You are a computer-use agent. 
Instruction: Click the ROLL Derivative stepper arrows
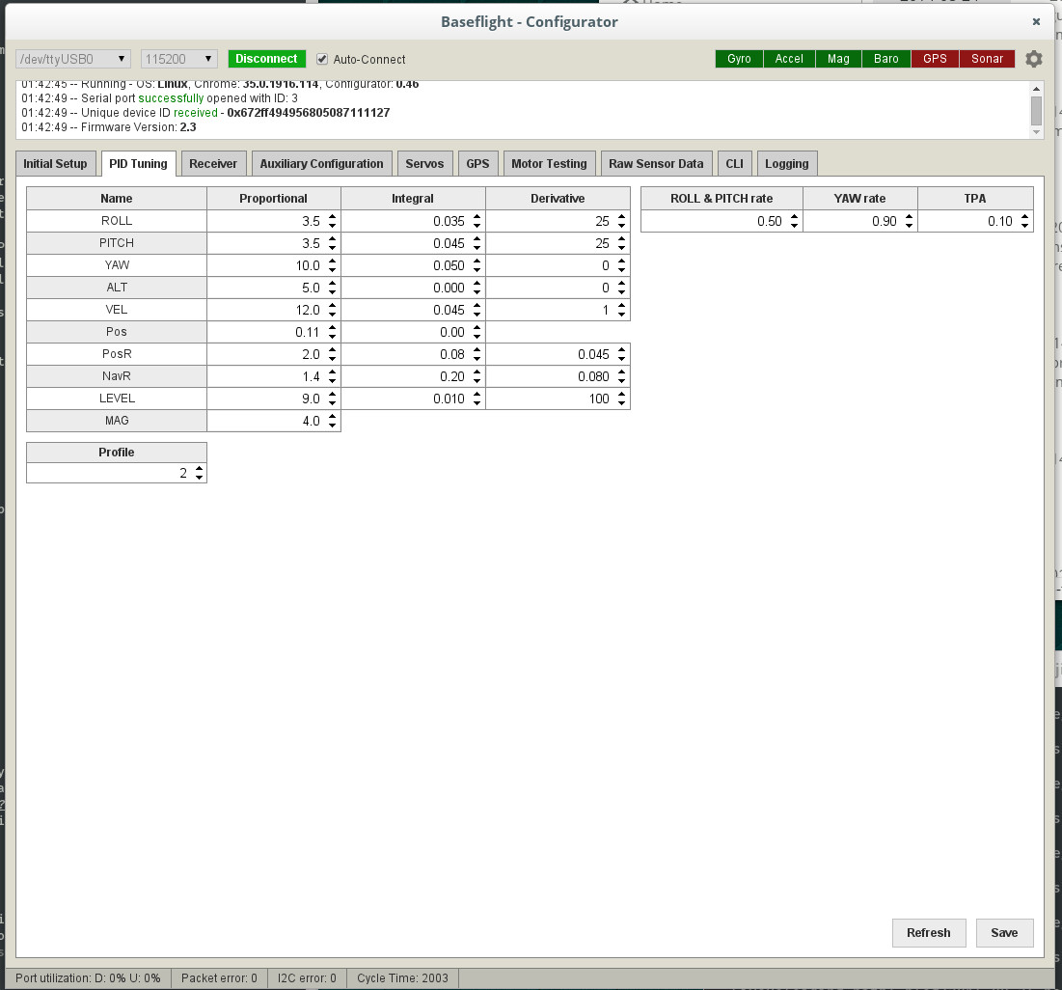coord(622,221)
